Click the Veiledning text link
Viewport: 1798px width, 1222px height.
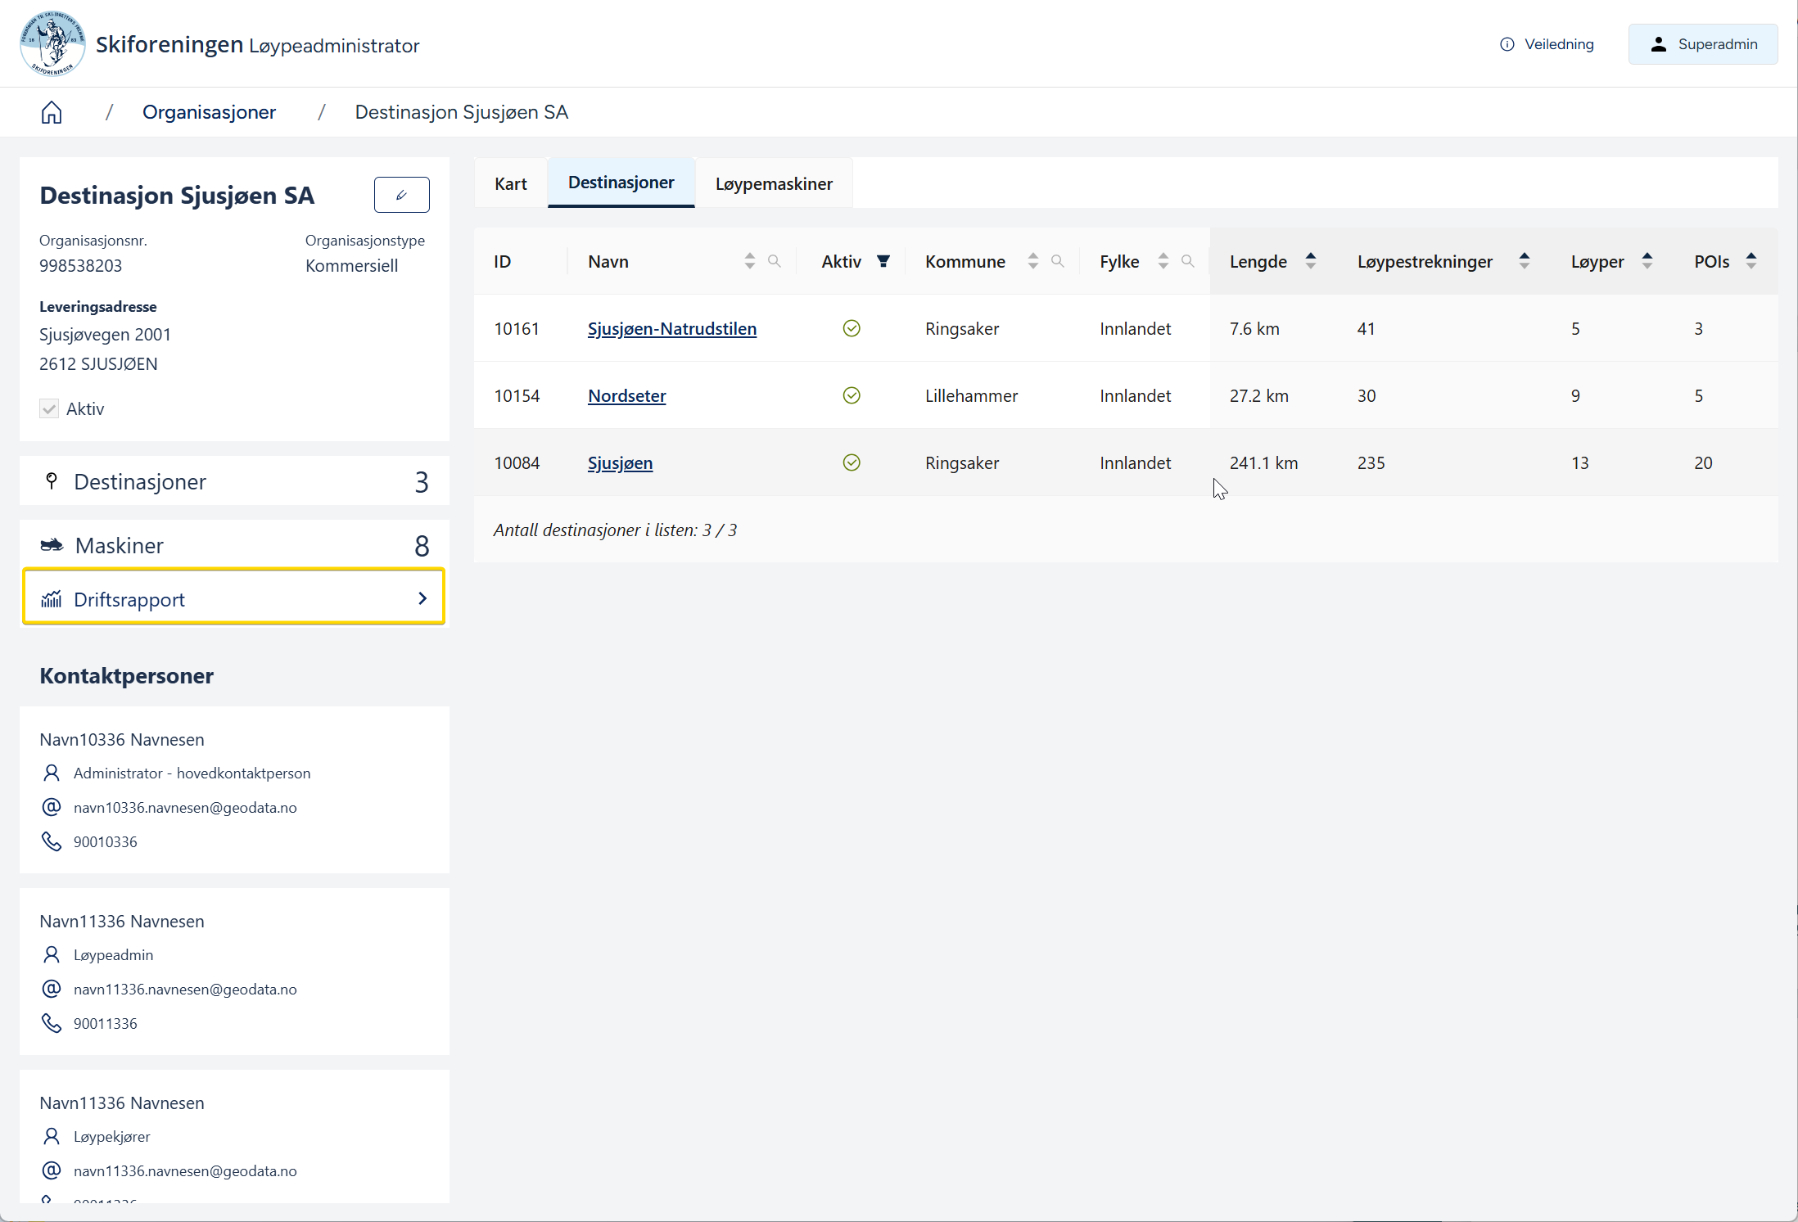point(1558,44)
